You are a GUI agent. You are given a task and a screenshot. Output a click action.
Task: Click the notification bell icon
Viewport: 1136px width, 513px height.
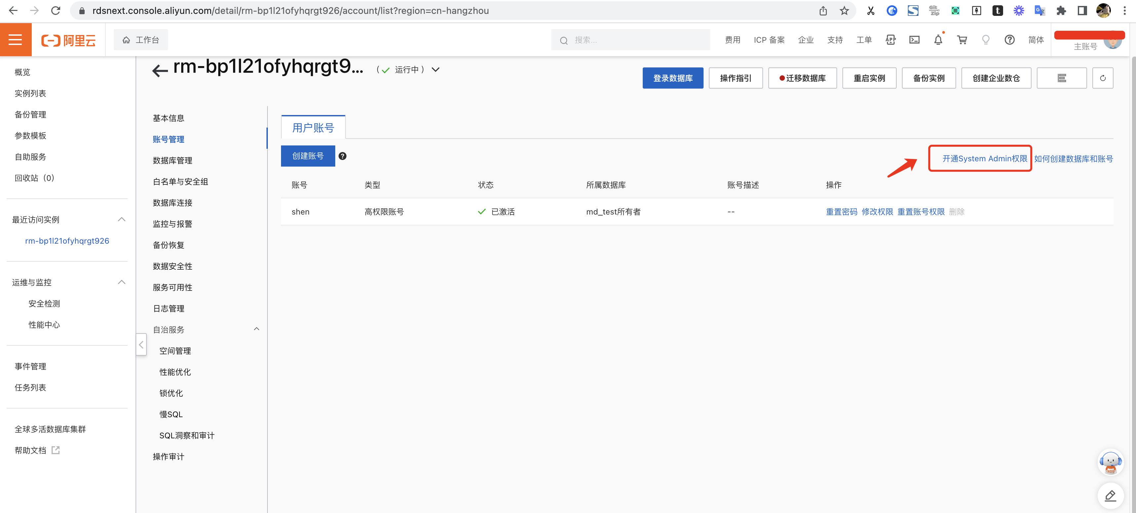[x=938, y=40]
